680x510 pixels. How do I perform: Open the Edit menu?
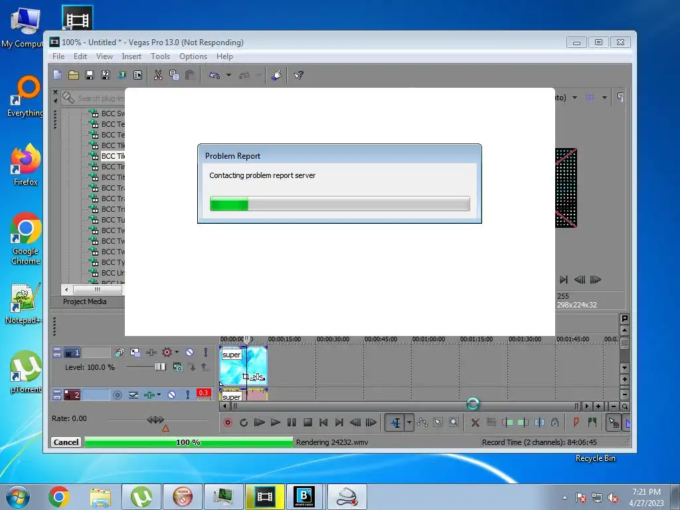pos(80,56)
